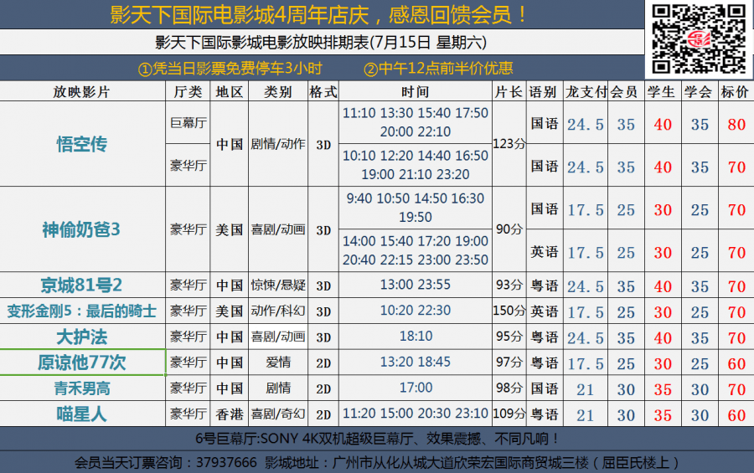The height and width of the screenshot is (473, 754).
Task: Select the 剧情/动作 genre cell
Action: 278,144
